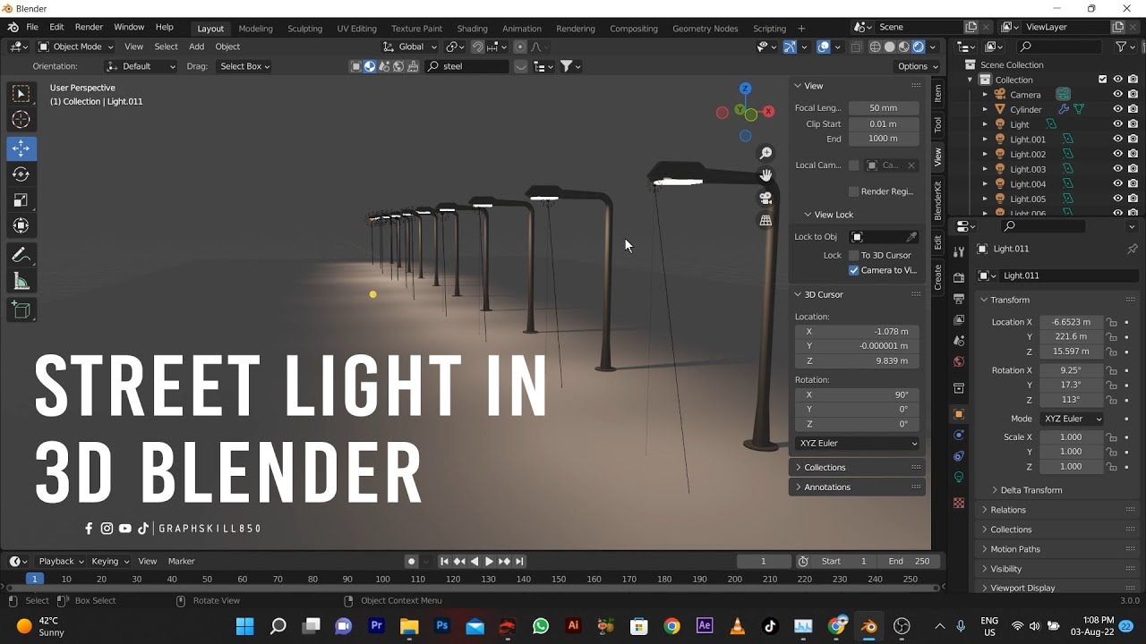Image resolution: width=1146 pixels, height=644 pixels.
Task: Select the Measure tool
Action: coord(21,282)
